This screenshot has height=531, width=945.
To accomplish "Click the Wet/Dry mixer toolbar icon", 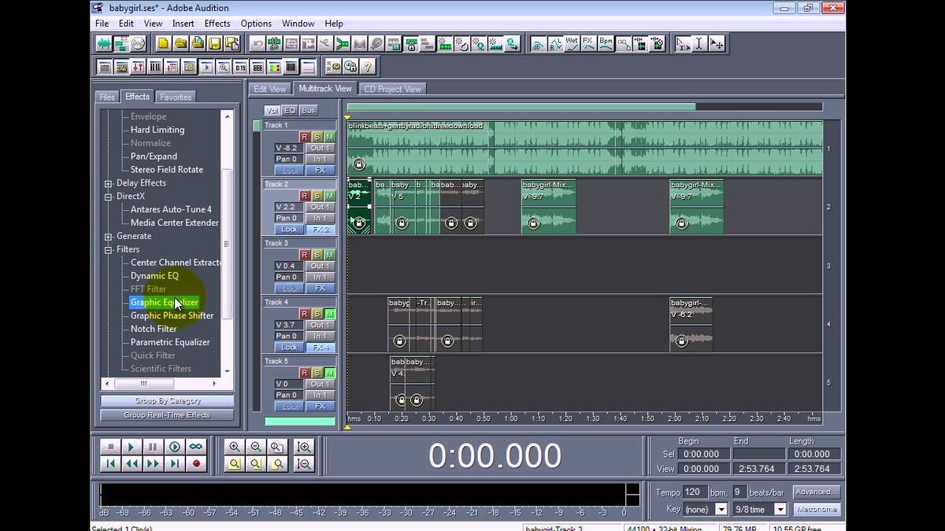I will (571, 43).
